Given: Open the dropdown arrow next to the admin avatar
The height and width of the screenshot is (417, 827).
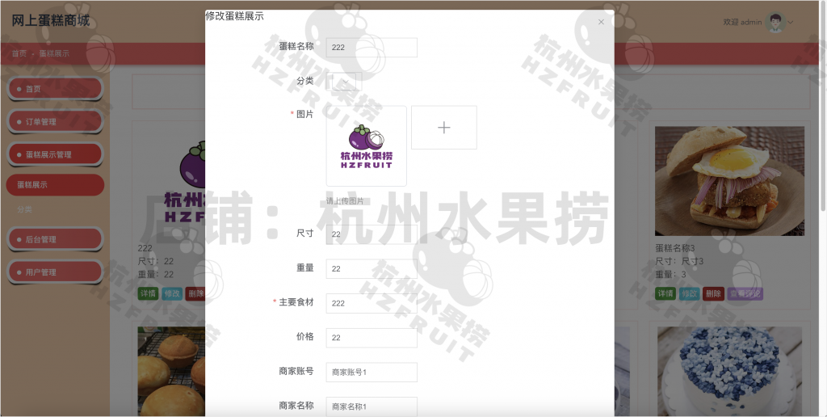Looking at the screenshot, I should (791, 22).
